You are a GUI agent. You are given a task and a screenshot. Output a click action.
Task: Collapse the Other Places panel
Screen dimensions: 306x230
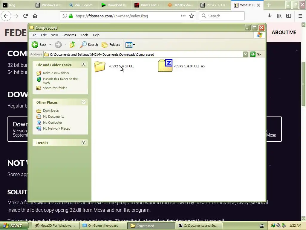click(x=84, y=102)
